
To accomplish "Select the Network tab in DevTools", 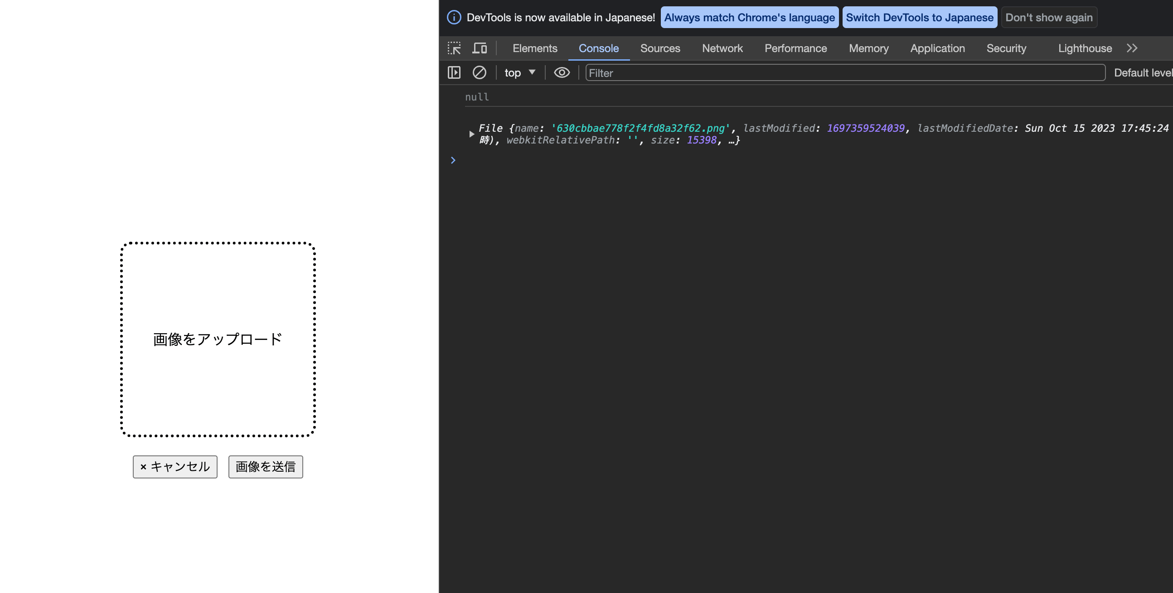I will pos(722,48).
